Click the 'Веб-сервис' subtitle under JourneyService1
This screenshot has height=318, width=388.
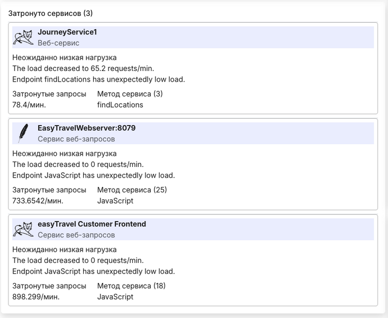click(x=58, y=43)
